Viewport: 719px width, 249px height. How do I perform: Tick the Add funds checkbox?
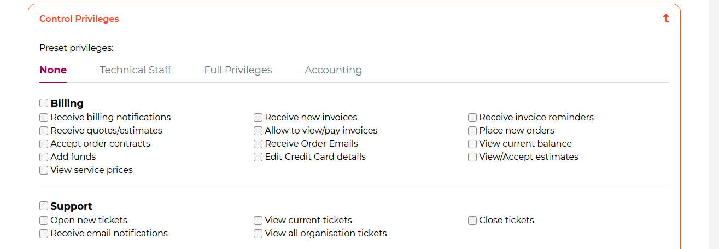(44, 157)
